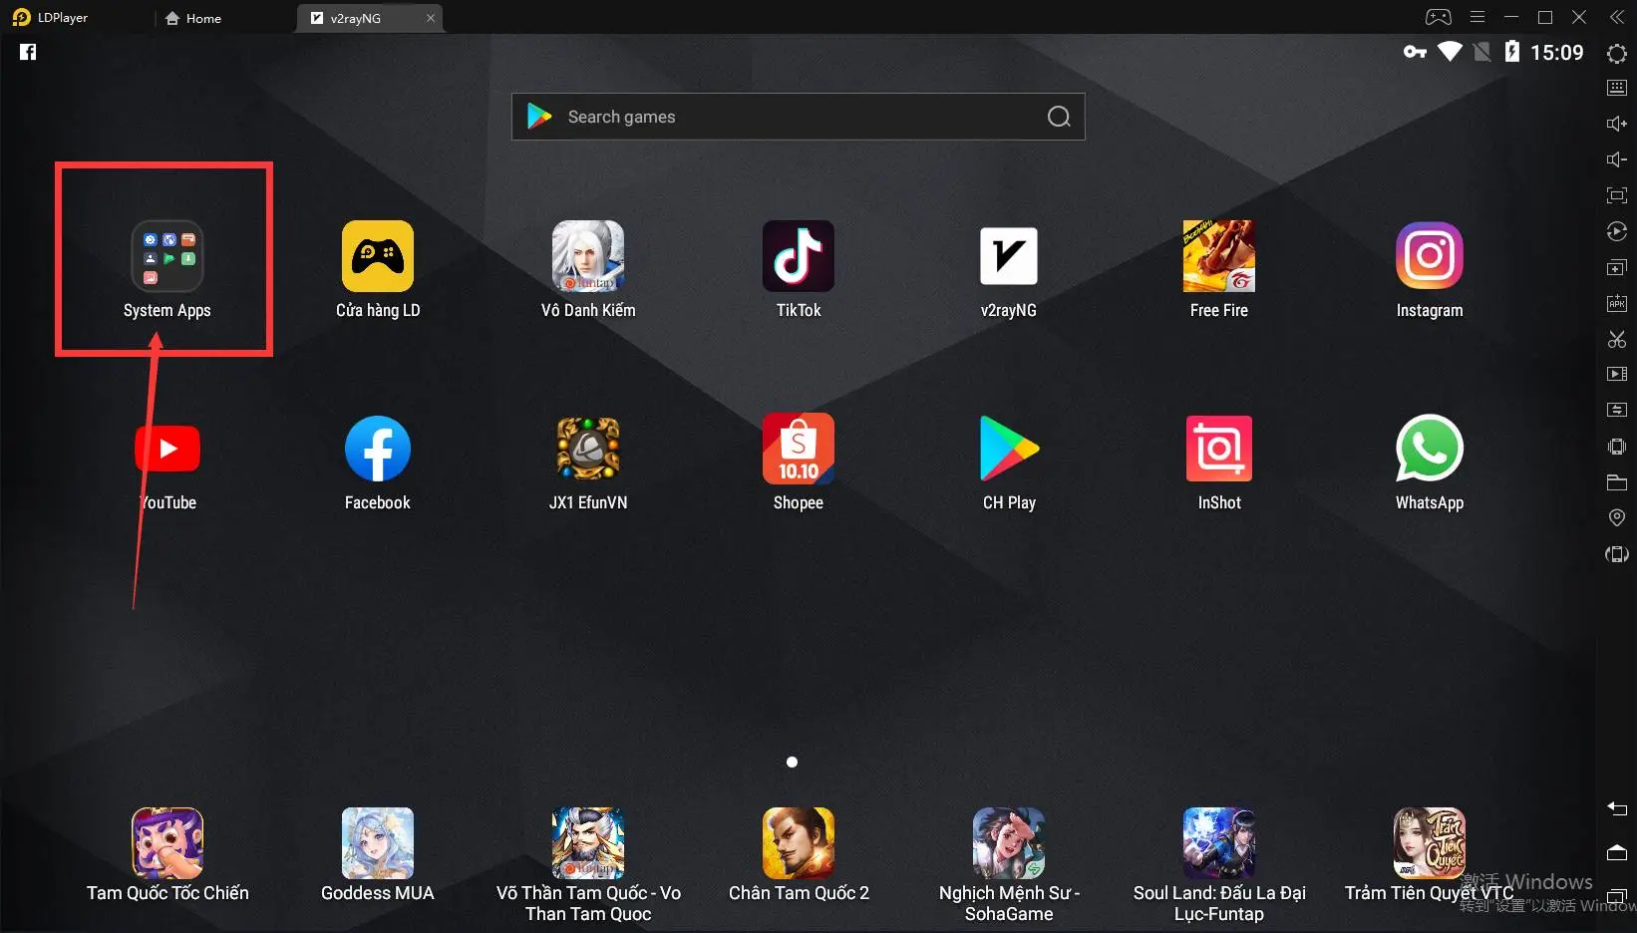Viewport: 1637px width, 933px height.
Task: Close the v2rayNG tab
Action: click(431, 18)
